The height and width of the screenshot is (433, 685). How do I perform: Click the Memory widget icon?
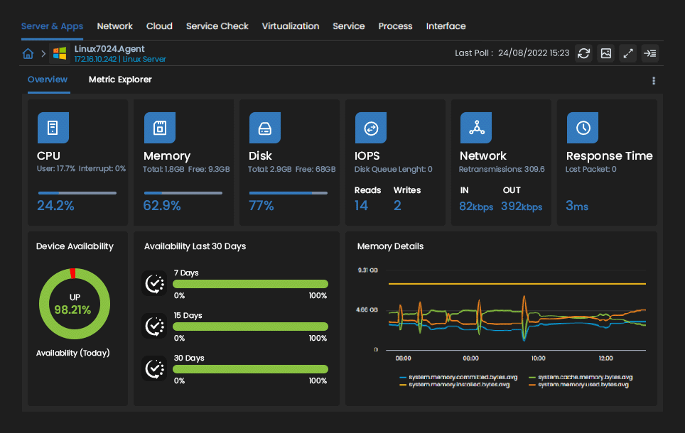[x=159, y=128]
